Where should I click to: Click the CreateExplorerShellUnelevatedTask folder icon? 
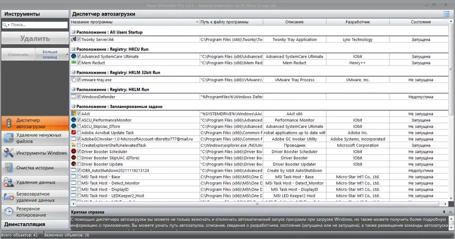tap(73, 145)
